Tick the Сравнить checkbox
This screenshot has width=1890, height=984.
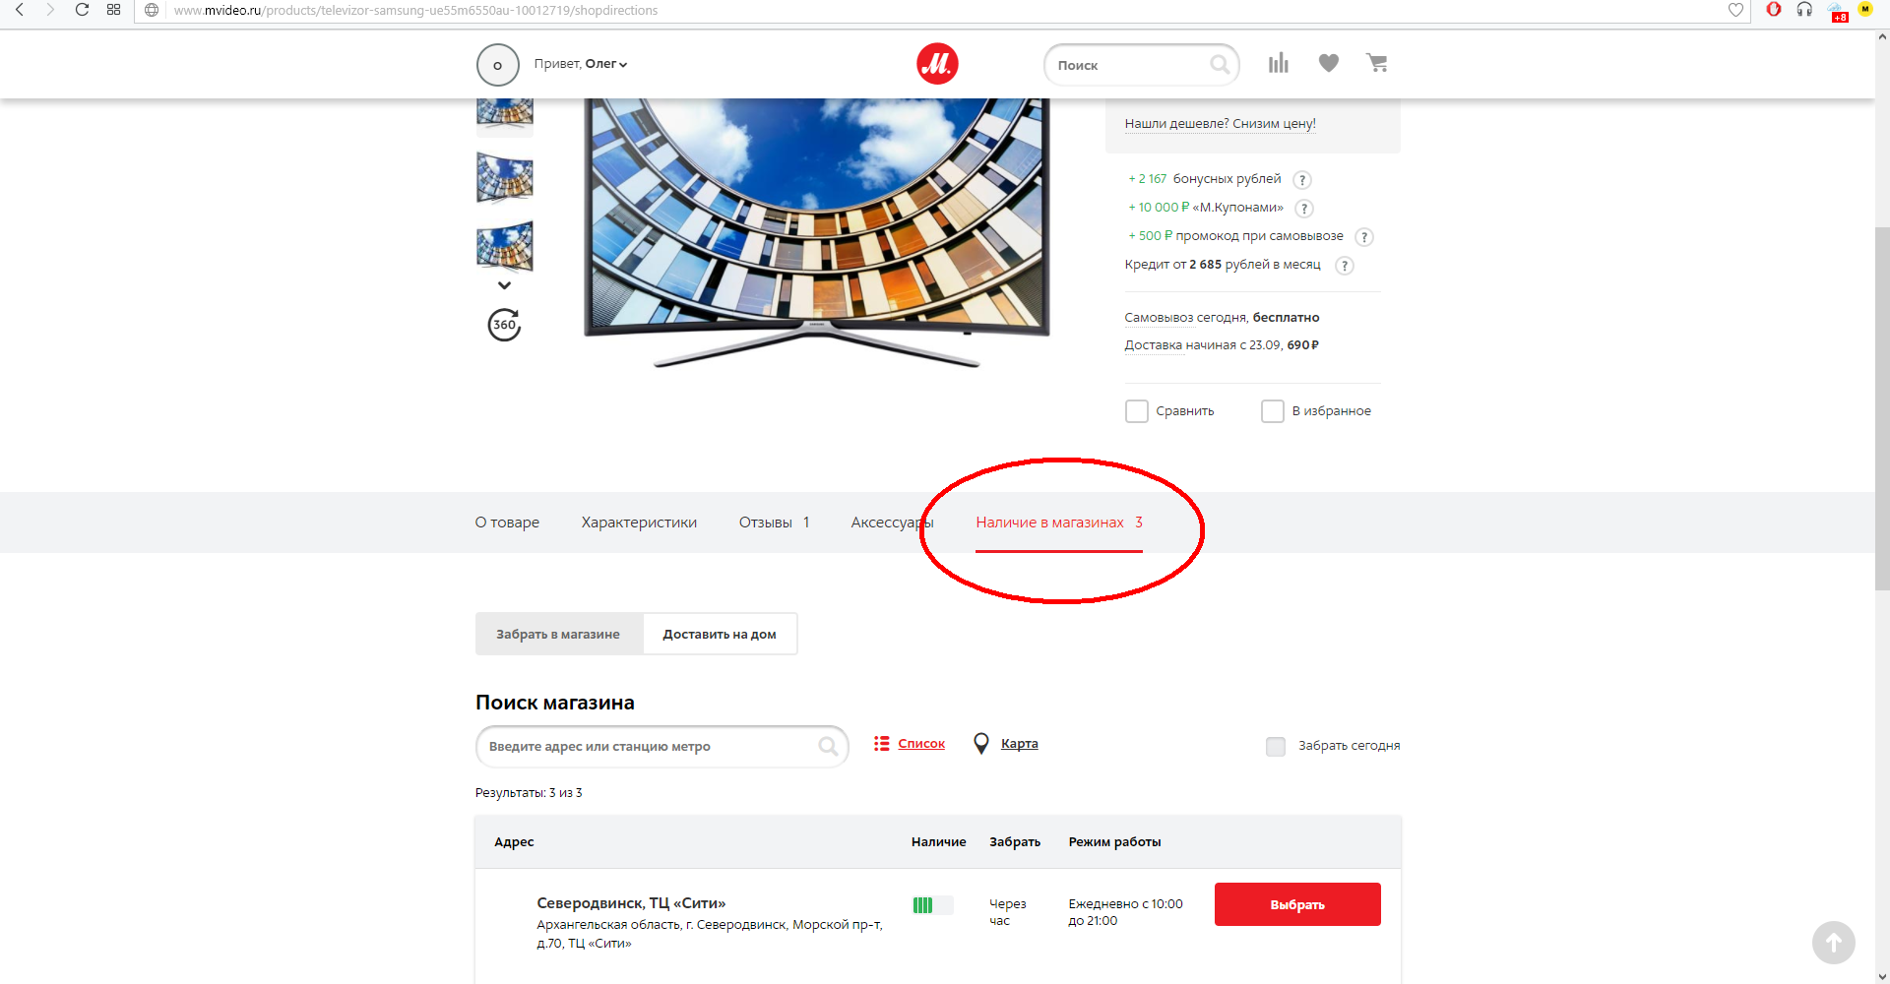(1137, 411)
